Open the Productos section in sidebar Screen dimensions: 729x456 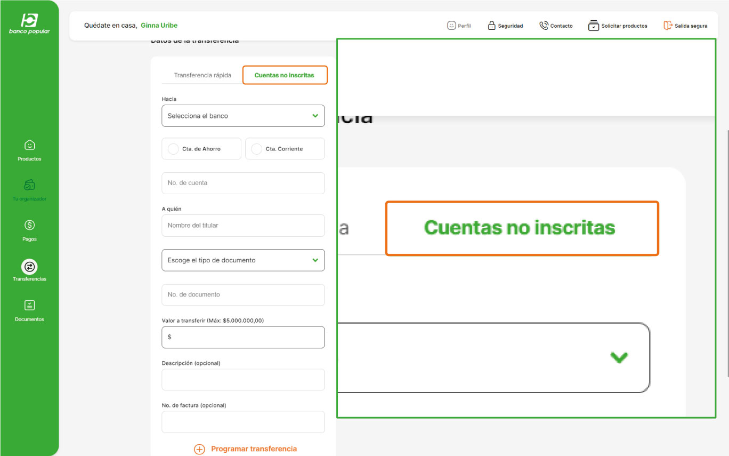29,149
